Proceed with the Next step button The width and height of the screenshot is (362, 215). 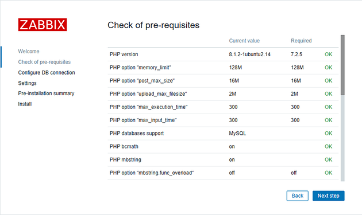point(328,196)
